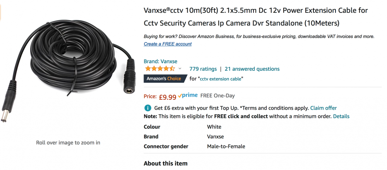Click Create a FREE account link
Screen dimensions: 387x170
pyautogui.click(x=168, y=44)
